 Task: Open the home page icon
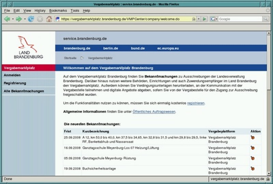[49, 19]
